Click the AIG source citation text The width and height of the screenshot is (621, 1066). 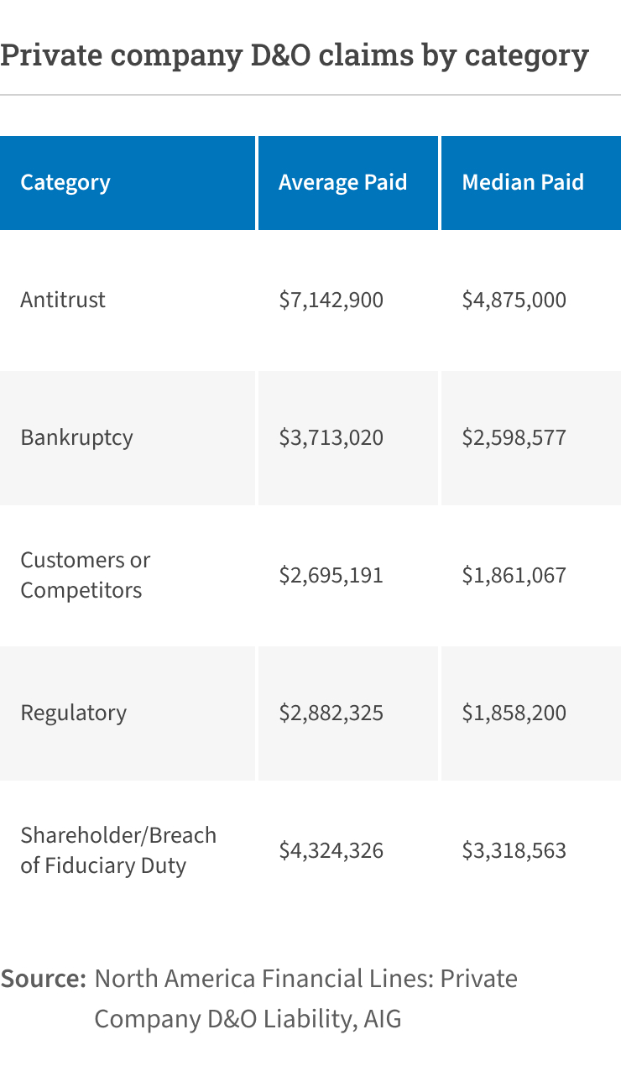pos(305,999)
